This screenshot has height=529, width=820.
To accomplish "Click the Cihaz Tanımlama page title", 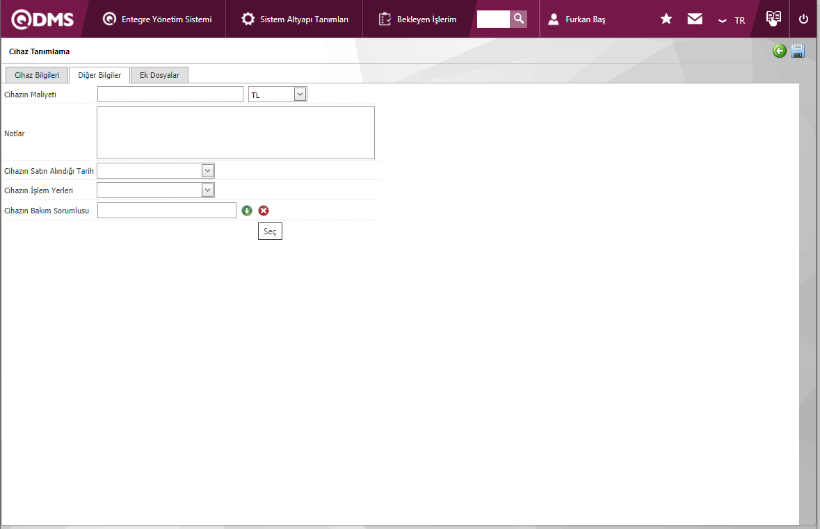I will pyautogui.click(x=39, y=51).
